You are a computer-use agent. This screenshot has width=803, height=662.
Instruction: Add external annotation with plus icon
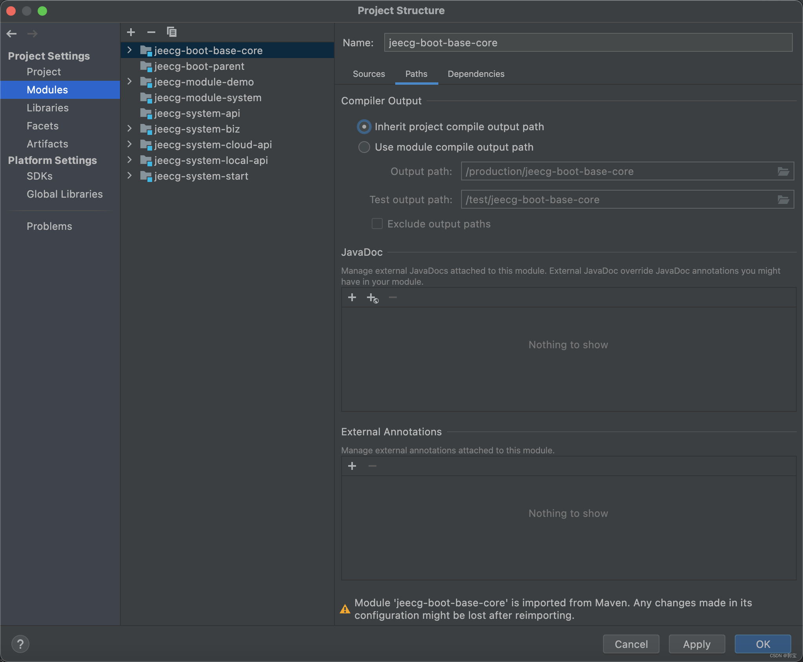click(x=352, y=466)
